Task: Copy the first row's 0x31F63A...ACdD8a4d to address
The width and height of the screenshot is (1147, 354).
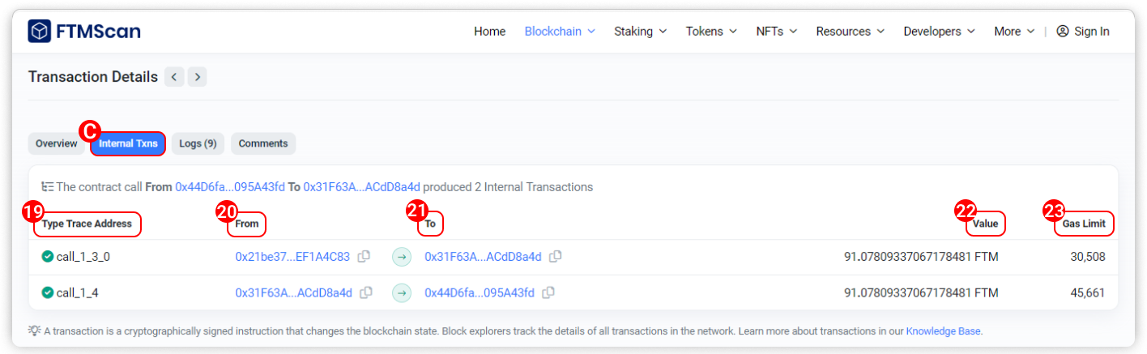Action: point(556,257)
